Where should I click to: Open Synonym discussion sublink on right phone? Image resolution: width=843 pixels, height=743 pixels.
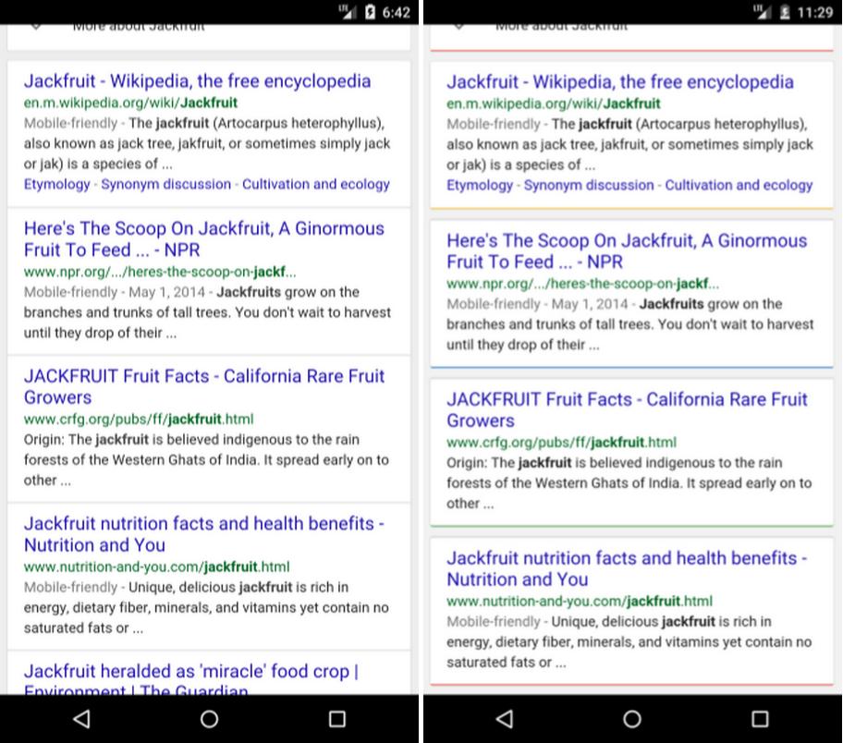pyautogui.click(x=589, y=186)
